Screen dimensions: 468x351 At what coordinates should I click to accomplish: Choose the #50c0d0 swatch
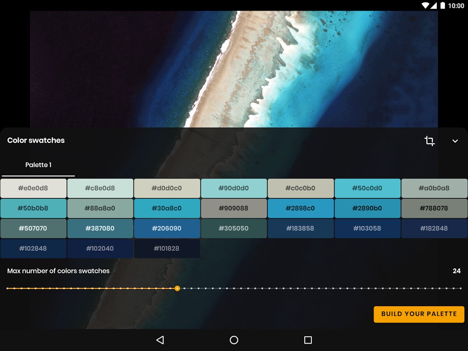point(367,188)
